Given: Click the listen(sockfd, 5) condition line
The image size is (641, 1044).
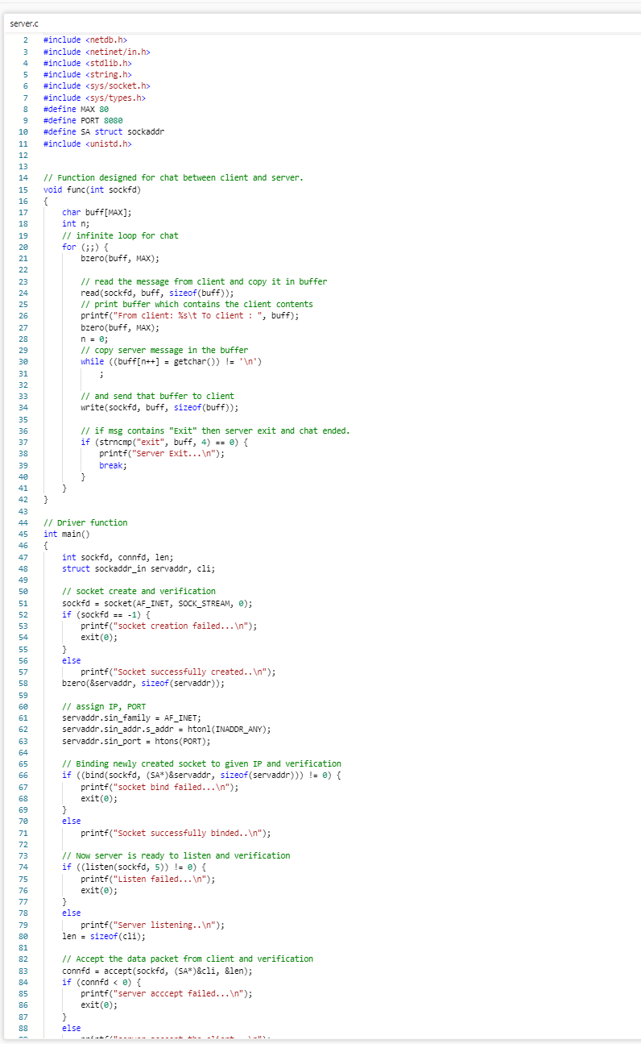Looking at the screenshot, I should point(134,867).
